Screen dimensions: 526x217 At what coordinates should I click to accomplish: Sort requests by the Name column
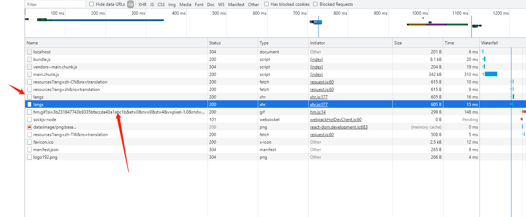(32, 43)
